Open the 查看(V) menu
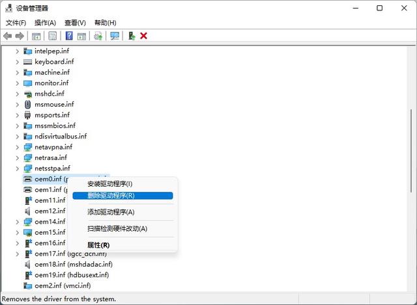Viewport: 417px width, 305px height. 76,23
